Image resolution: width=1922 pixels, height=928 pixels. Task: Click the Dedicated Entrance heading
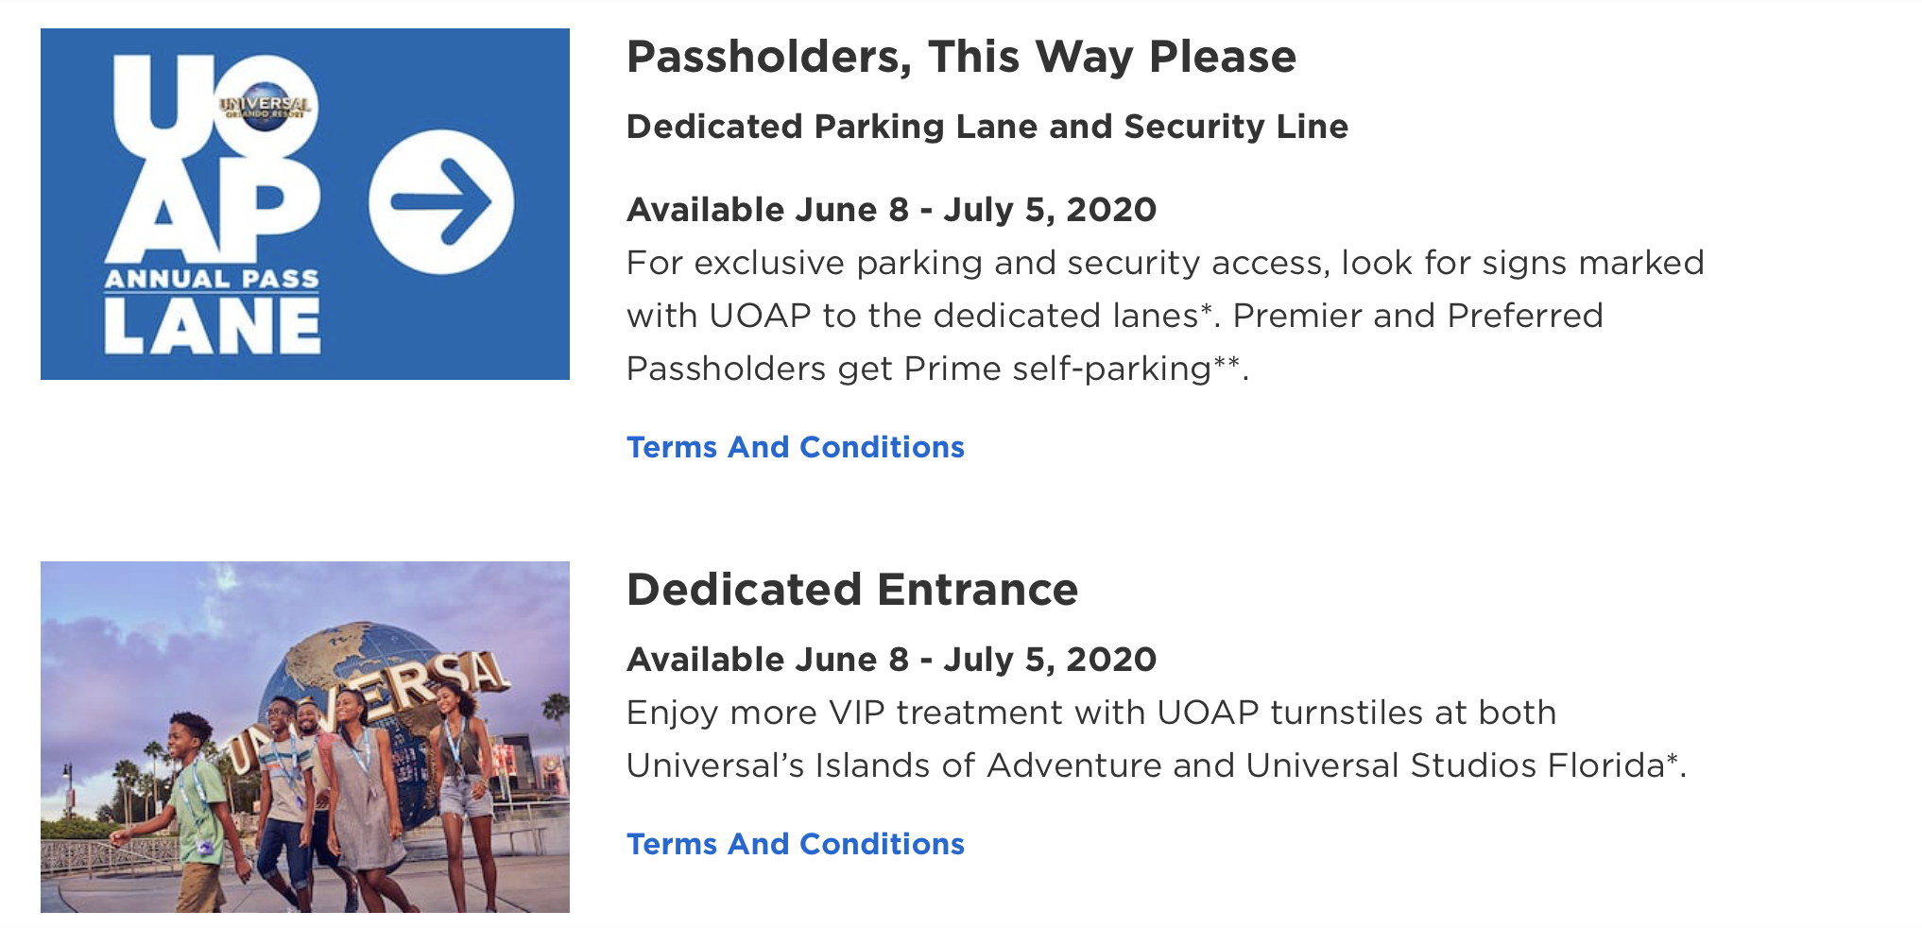click(x=852, y=590)
